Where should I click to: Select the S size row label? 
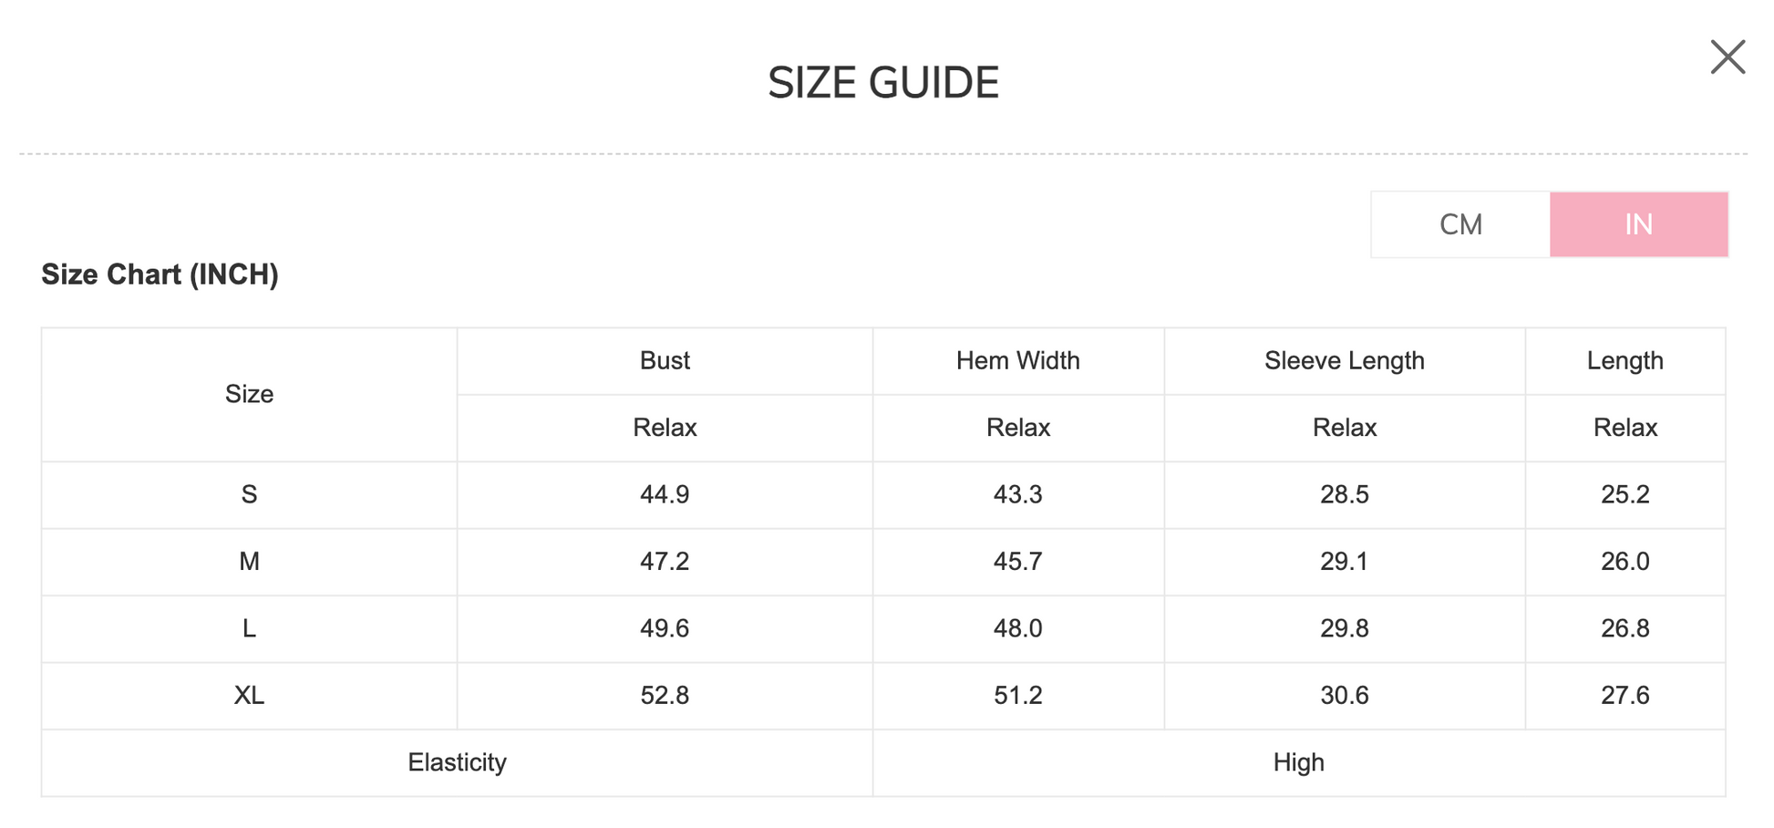(249, 494)
